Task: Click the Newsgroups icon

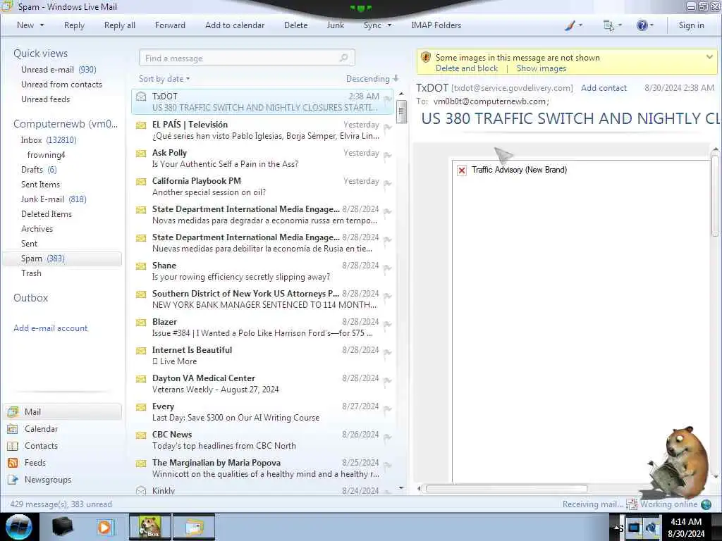Action: [x=13, y=480]
